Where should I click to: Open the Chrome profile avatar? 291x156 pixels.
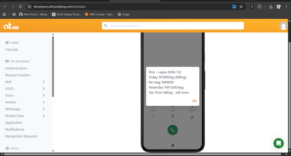point(279,7)
